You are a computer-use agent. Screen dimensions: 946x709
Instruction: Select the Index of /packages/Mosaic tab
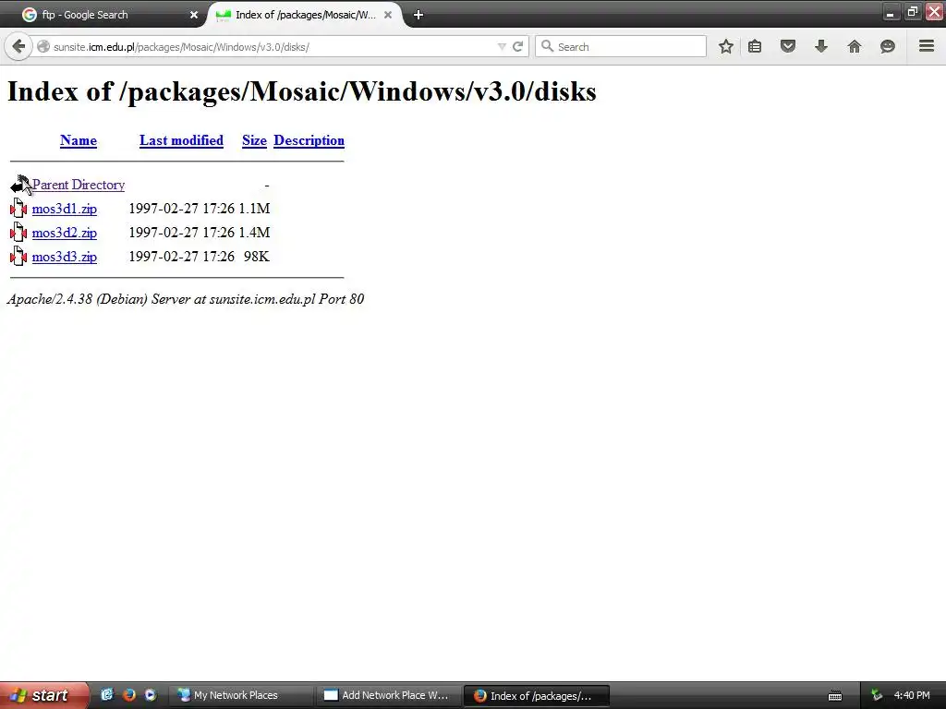[x=305, y=15]
